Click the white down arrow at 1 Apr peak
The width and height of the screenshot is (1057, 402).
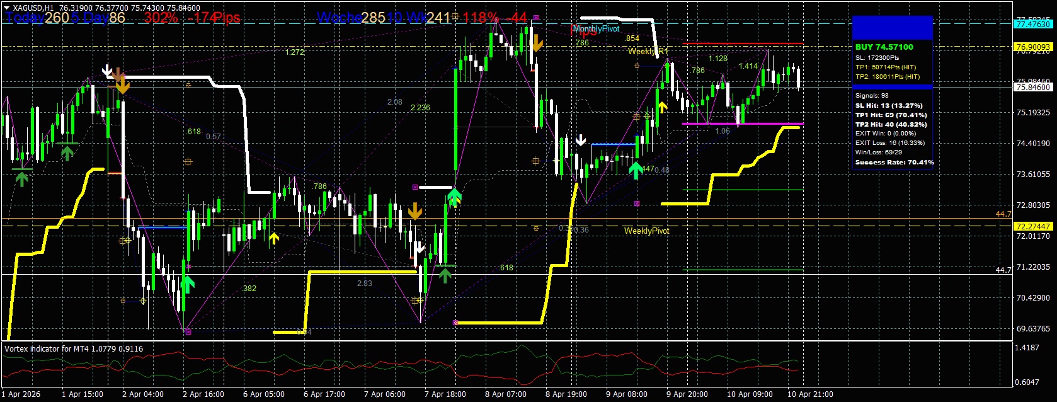108,70
